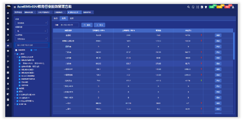Click the 主进线 cell in the table

pos(68,35)
